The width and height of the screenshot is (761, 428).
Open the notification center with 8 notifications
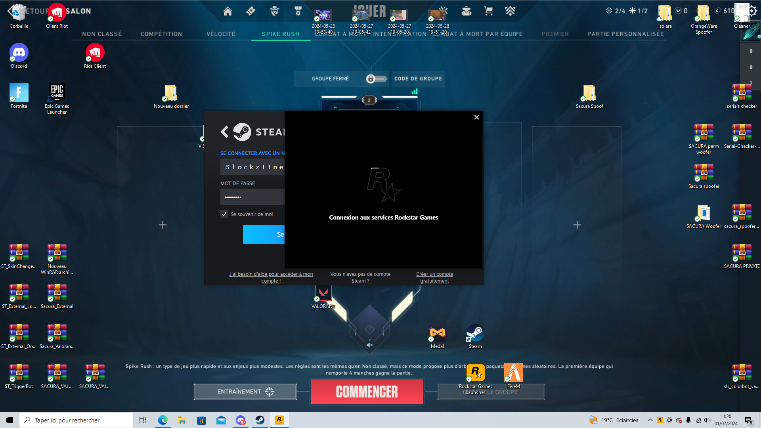click(748, 420)
